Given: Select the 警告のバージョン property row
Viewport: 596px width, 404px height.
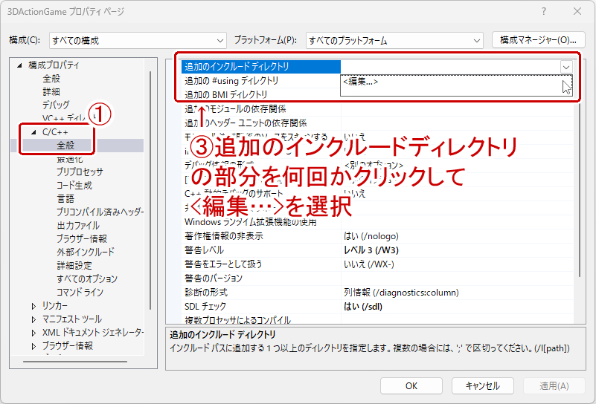Looking at the screenshot, I should tap(377, 278).
